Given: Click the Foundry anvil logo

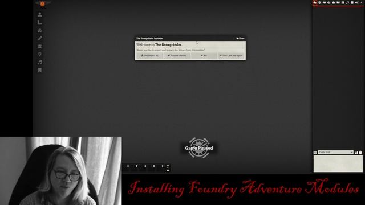Looking at the screenshot, I should click(42, 4).
